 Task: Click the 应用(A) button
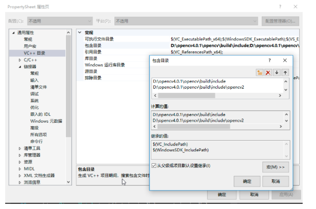coord(286,194)
